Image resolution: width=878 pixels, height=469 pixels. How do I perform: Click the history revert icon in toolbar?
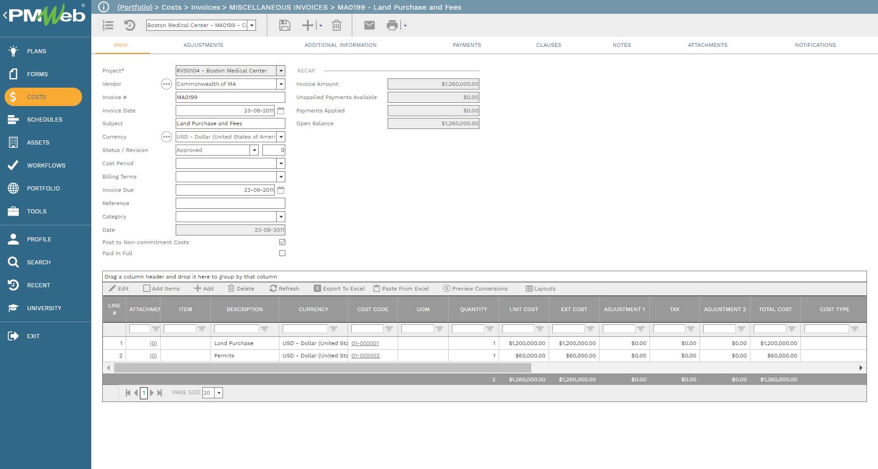130,25
